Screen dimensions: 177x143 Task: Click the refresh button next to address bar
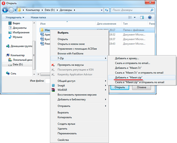[x=107, y=10]
